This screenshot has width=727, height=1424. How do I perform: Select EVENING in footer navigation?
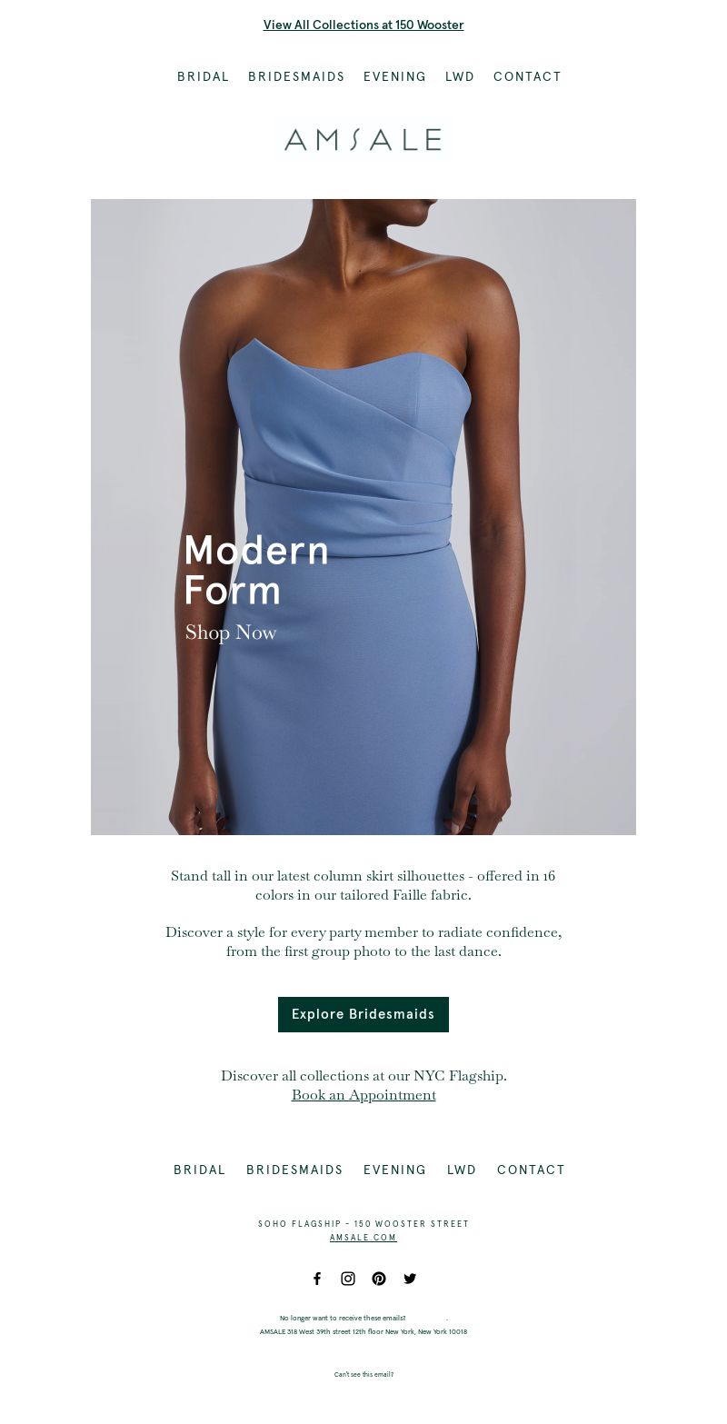pos(394,1170)
